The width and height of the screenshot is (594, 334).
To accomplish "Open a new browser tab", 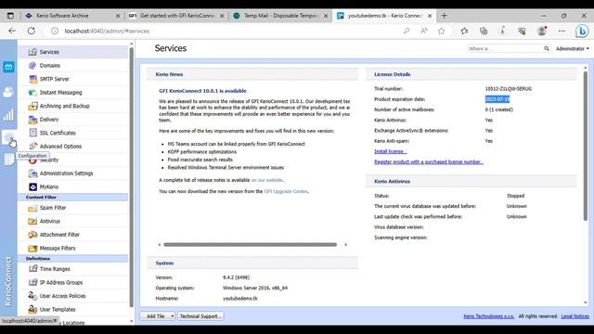I will (x=444, y=16).
